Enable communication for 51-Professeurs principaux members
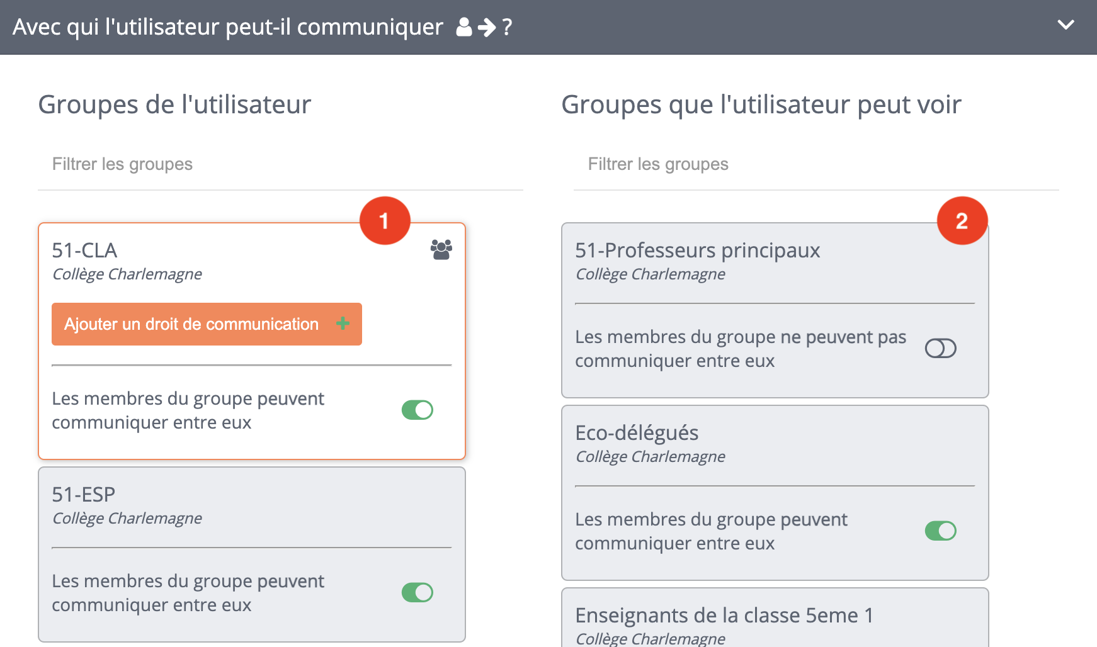The width and height of the screenshot is (1097, 647). [x=940, y=348]
